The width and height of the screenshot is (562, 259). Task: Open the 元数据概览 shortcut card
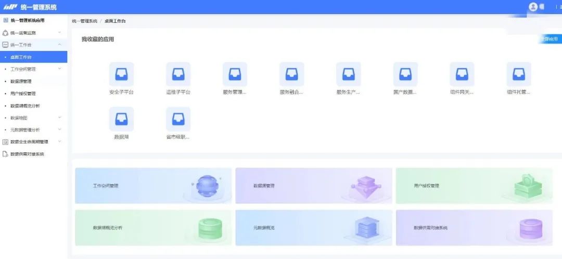tap(314, 227)
